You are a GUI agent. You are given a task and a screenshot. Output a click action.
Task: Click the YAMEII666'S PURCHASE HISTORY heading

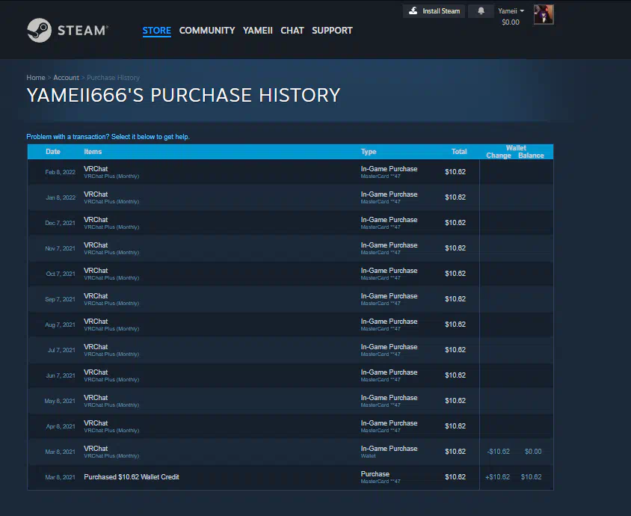click(x=183, y=96)
